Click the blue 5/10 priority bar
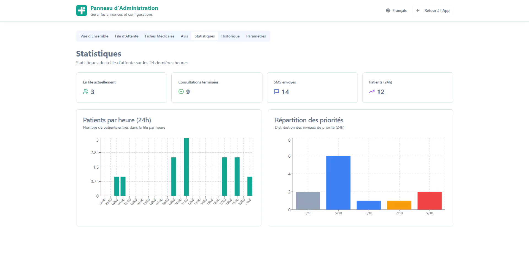This screenshot has height=259, width=529. pos(338,183)
